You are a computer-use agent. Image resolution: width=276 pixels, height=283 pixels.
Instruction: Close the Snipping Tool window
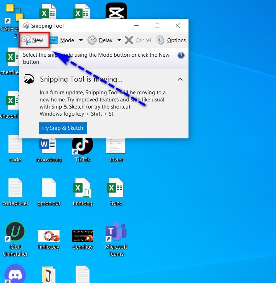pyautogui.click(x=178, y=26)
